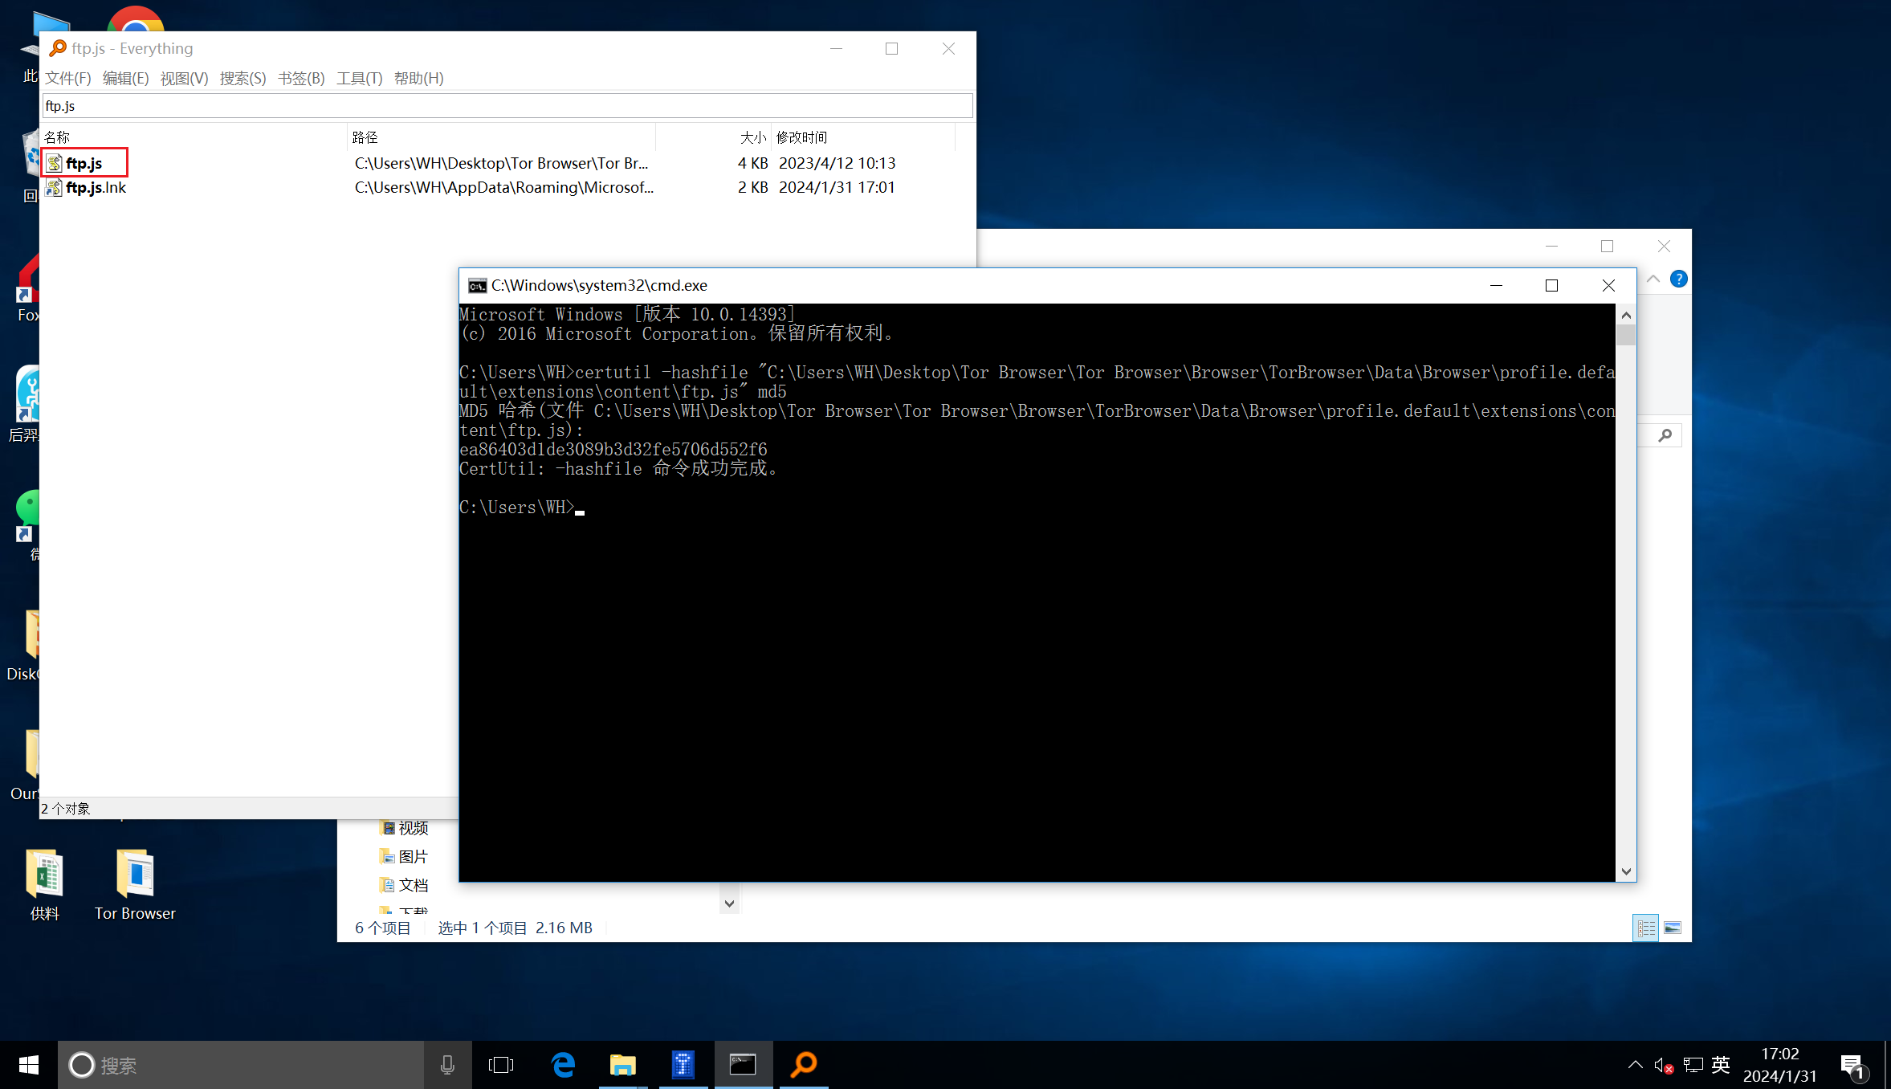Viewport: 1891px width, 1089px height.
Task: Click the Everything magnifier title bar icon
Action: click(58, 48)
